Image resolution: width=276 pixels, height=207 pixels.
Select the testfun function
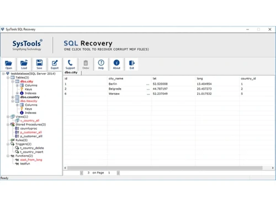tap(25, 163)
